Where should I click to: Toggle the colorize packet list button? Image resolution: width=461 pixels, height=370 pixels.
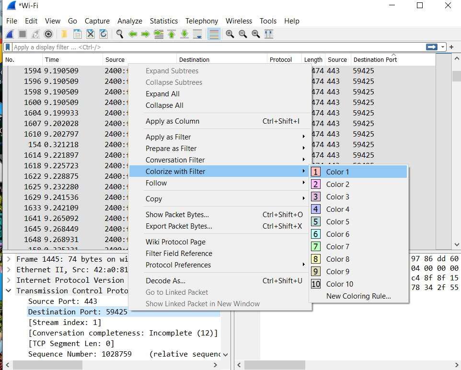pos(214,34)
